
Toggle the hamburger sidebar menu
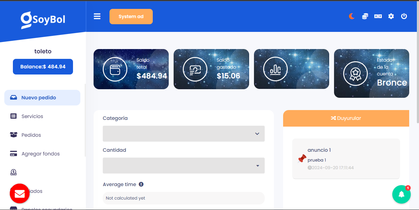(x=97, y=16)
